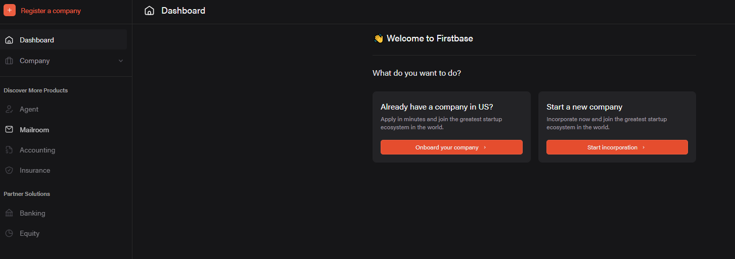735x259 pixels.
Task: Click the Register a company link
Action: pos(51,11)
